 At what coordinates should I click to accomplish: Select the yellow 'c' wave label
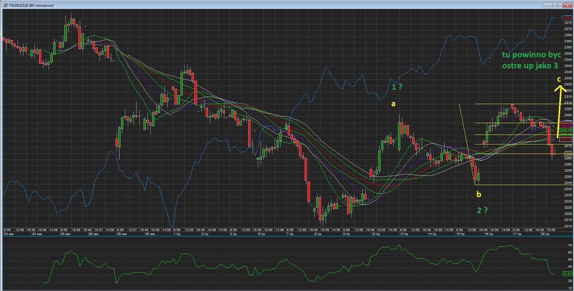[x=559, y=79]
